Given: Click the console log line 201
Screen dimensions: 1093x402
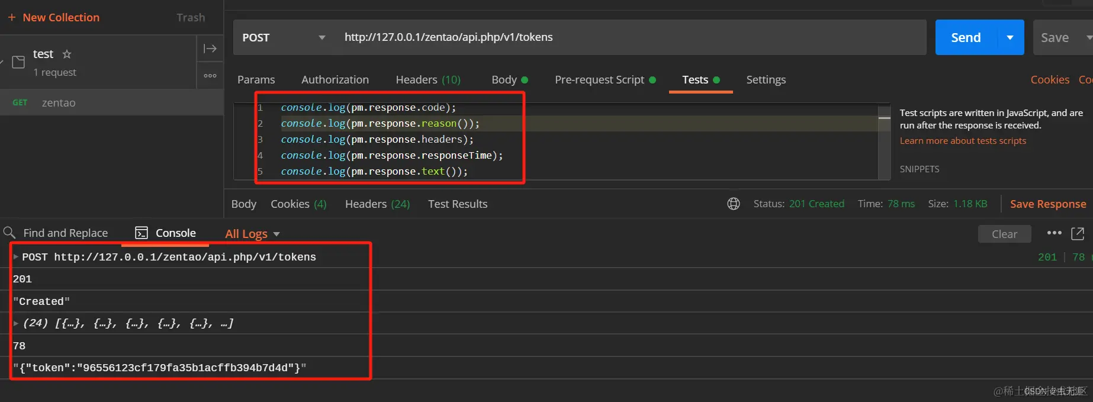Looking at the screenshot, I should [22, 279].
